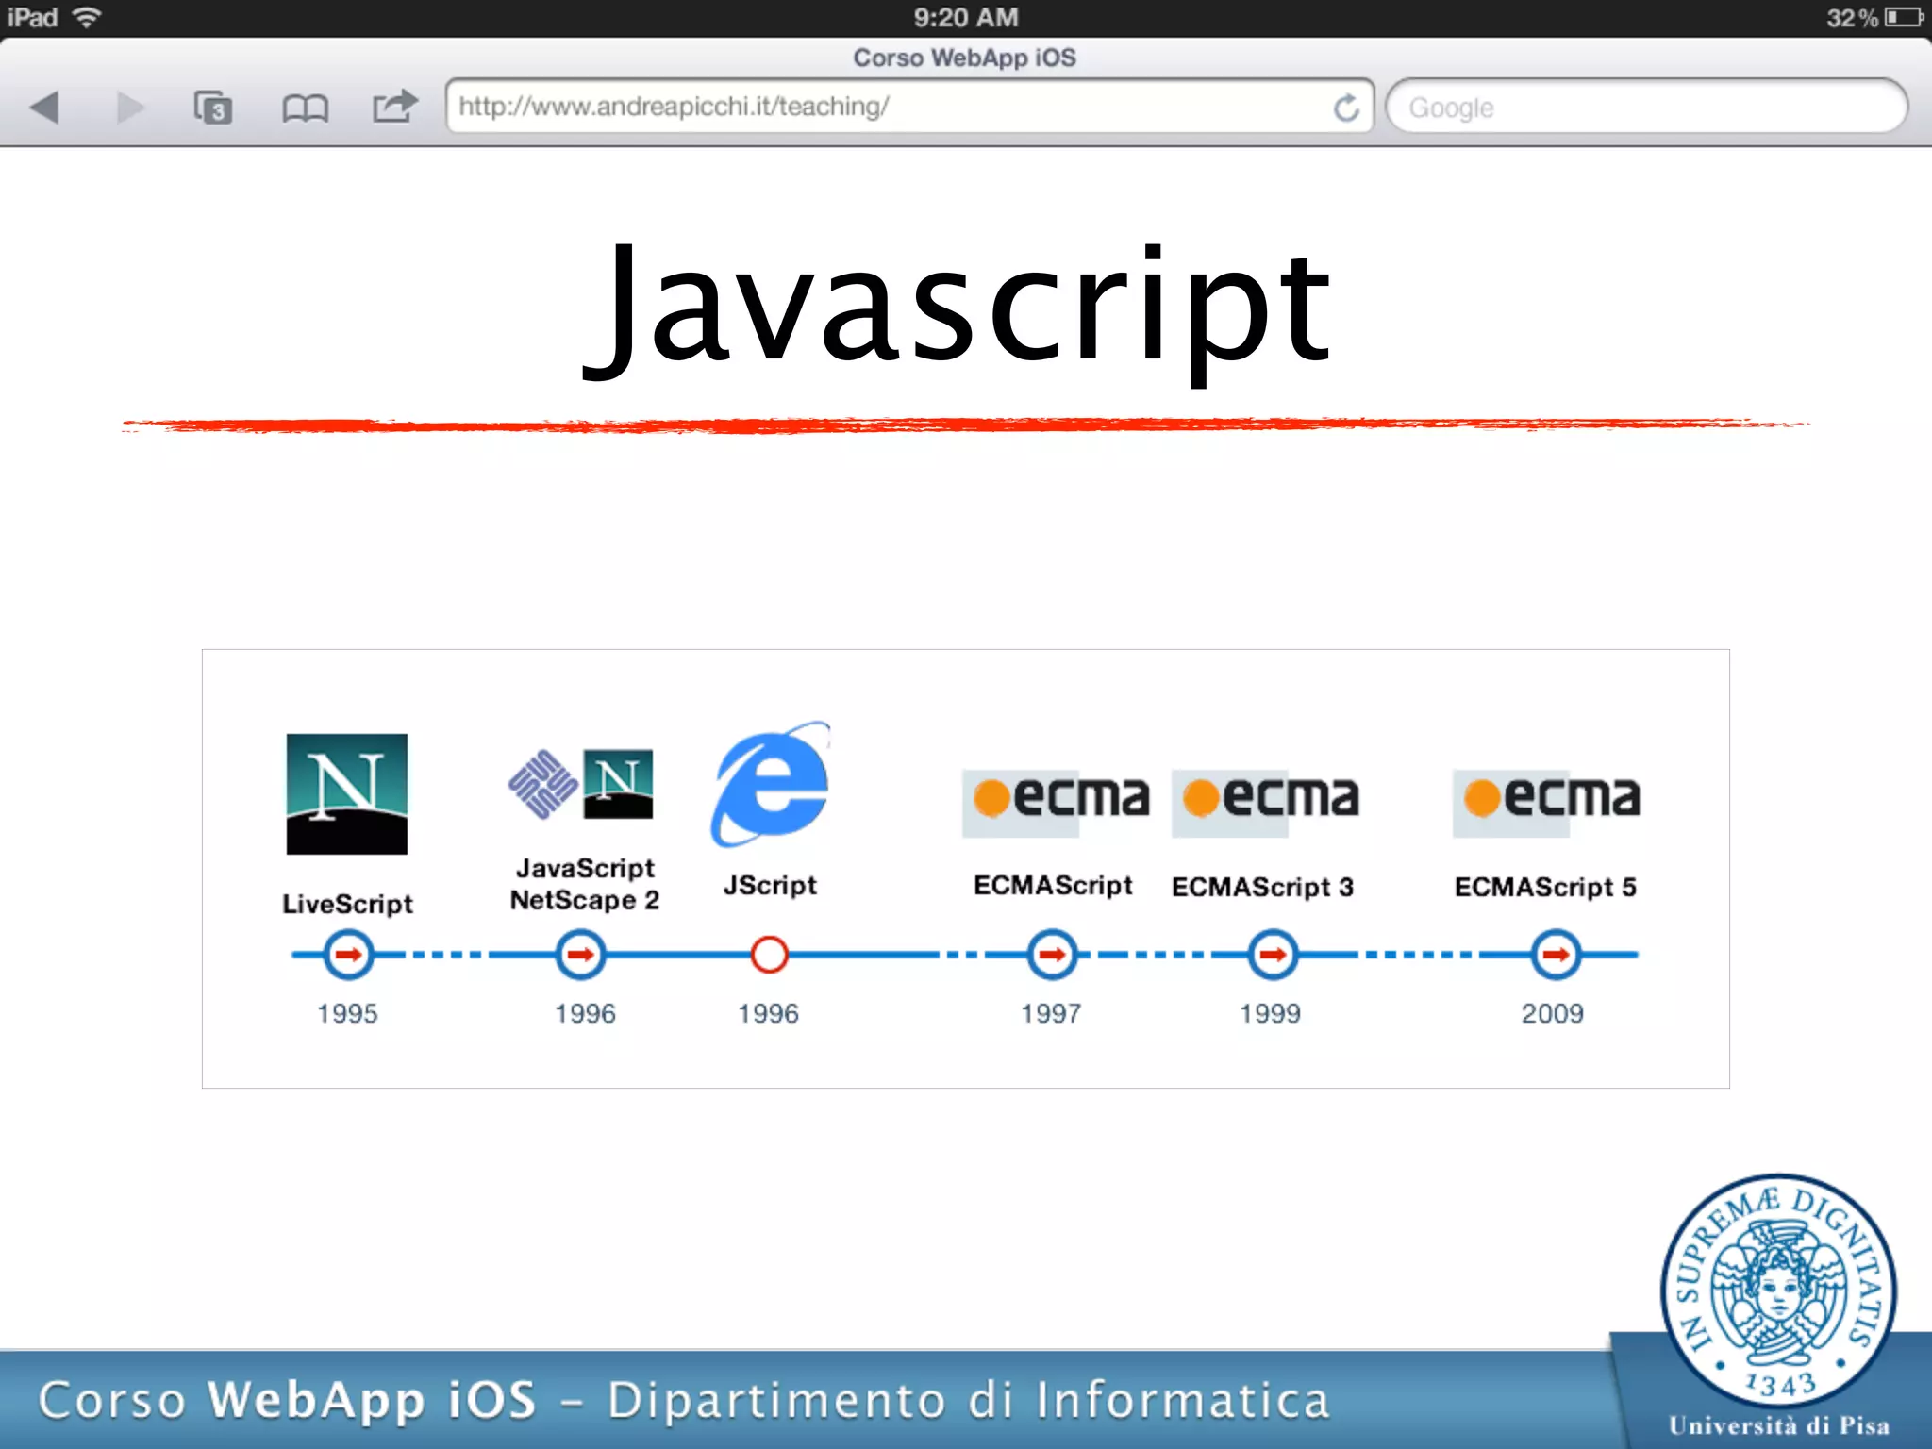
Task: Tap the battery indicator icon
Action: (x=1904, y=17)
